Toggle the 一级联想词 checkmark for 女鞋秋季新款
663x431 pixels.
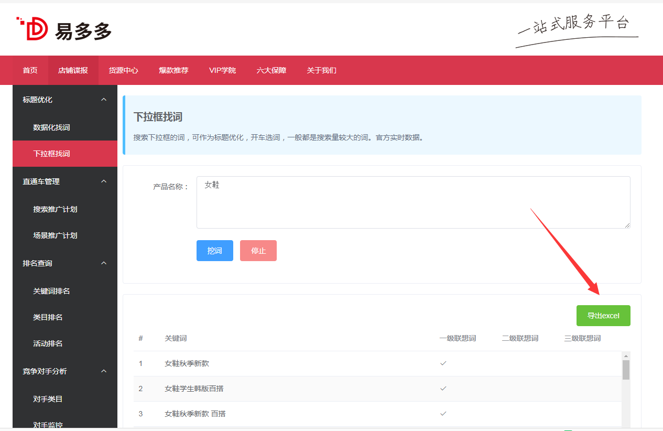coord(443,362)
